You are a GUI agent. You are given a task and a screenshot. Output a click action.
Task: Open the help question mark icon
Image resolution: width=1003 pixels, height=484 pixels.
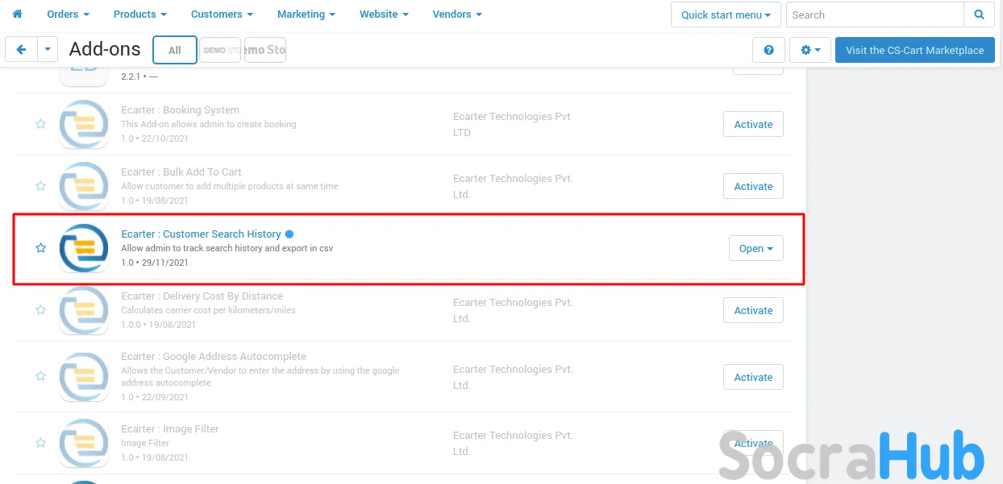pos(768,50)
